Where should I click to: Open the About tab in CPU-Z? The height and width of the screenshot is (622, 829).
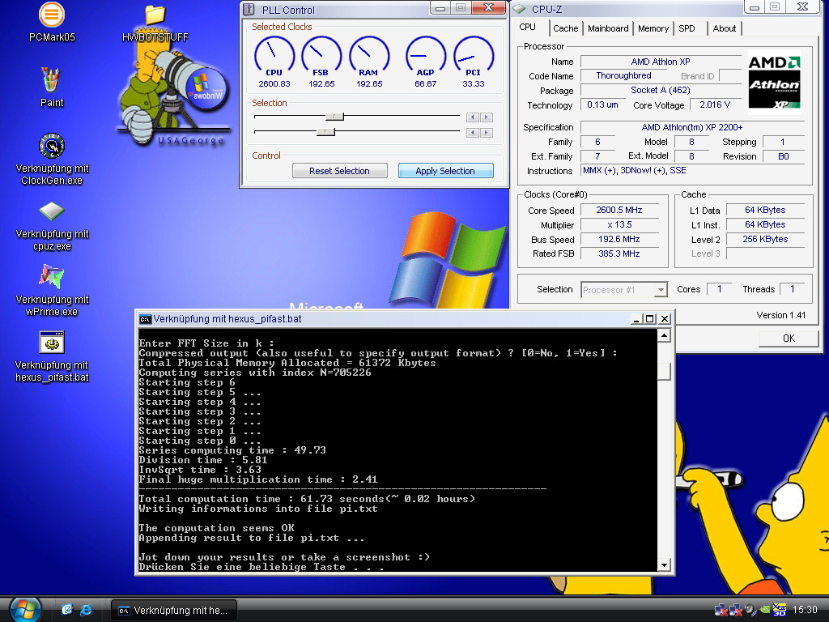pos(724,28)
